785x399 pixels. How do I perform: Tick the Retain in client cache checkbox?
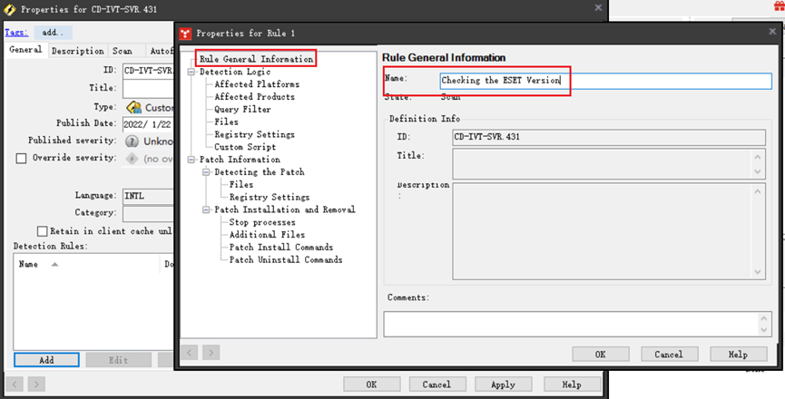42,231
